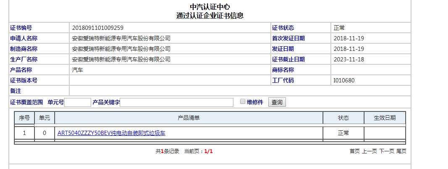The image size is (448, 169).
Task: Click the factory code I010680
Action: pyautogui.click(x=344, y=80)
